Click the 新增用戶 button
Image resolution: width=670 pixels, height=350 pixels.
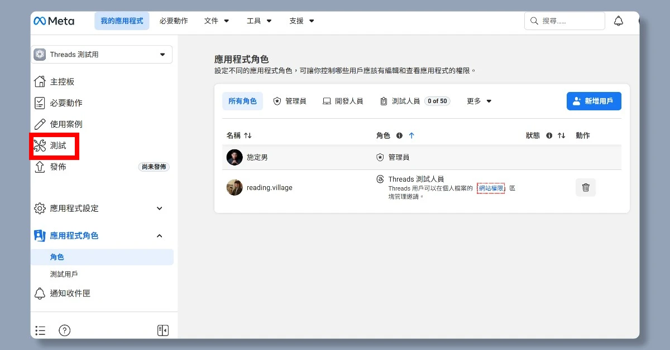(x=594, y=101)
